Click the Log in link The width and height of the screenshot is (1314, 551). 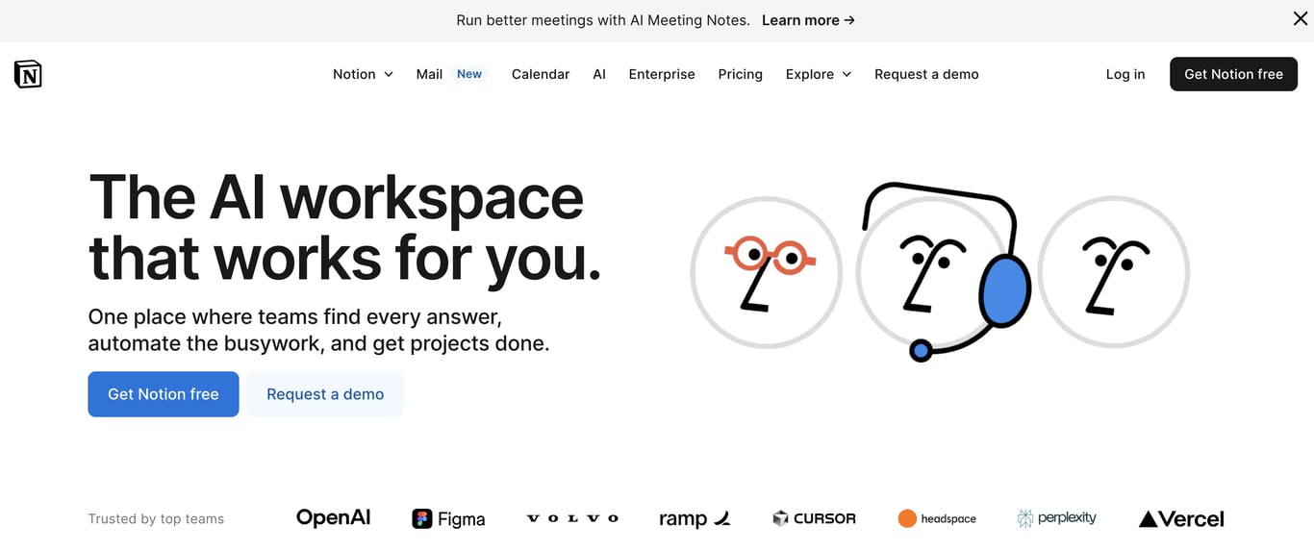pyautogui.click(x=1125, y=74)
